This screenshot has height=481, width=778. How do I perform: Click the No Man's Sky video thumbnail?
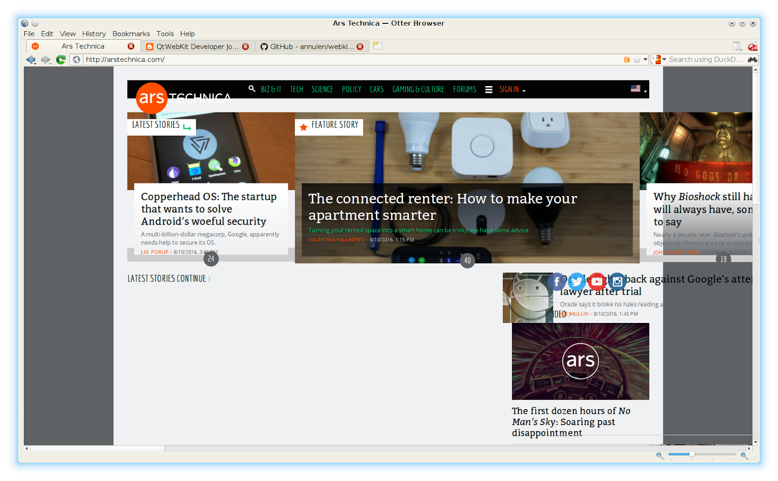pos(580,361)
